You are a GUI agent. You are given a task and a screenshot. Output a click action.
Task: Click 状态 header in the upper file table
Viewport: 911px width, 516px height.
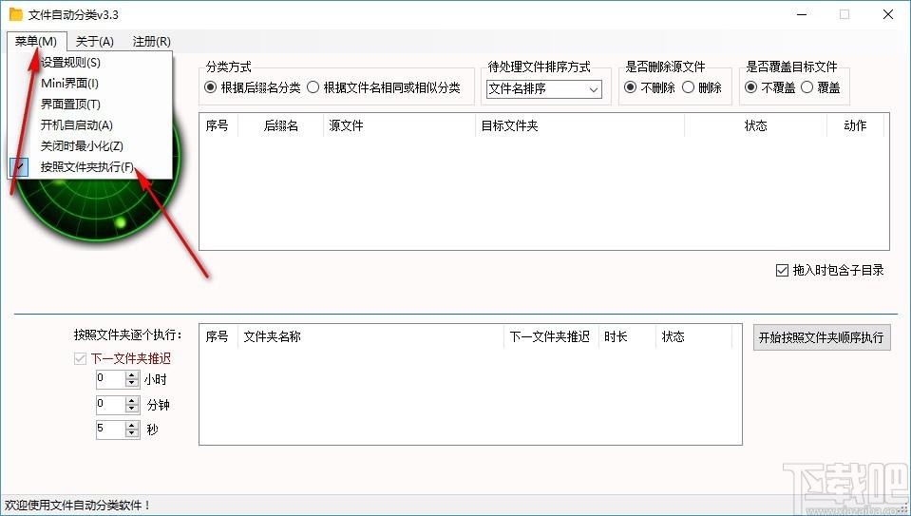756,125
